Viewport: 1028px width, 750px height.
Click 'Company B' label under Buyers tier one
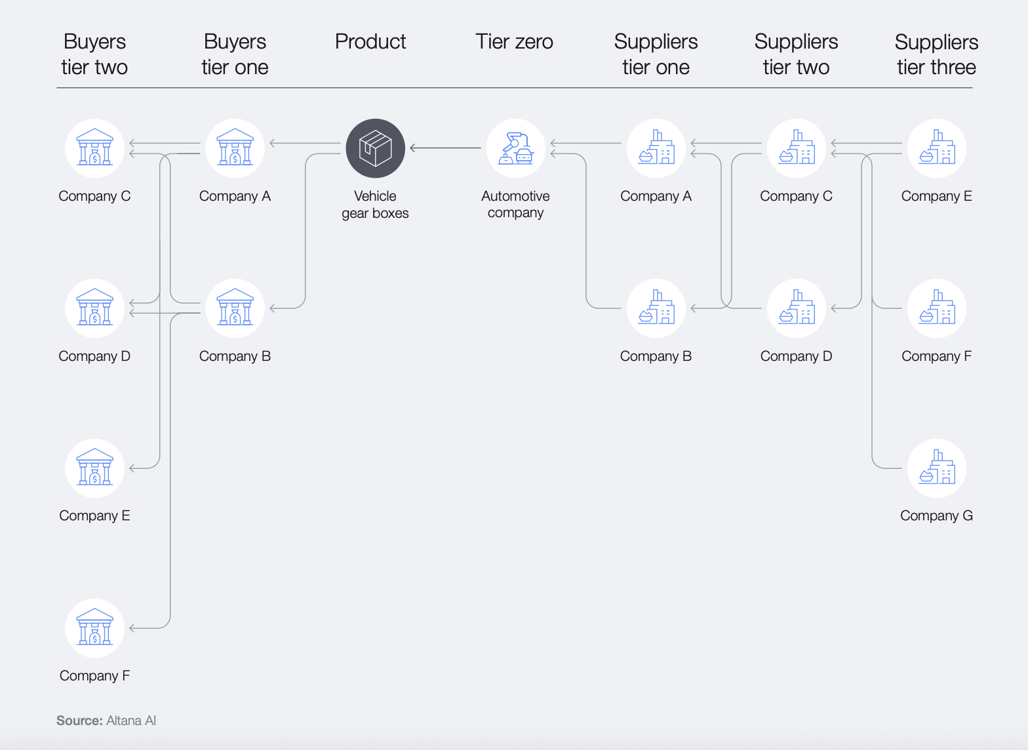tap(235, 356)
